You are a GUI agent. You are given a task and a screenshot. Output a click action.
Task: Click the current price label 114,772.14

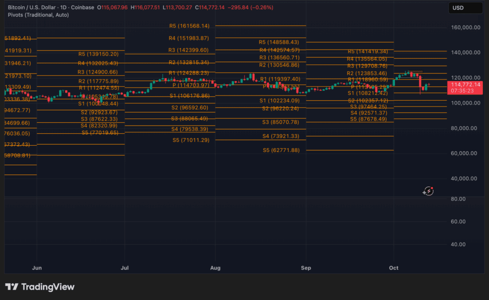point(465,85)
